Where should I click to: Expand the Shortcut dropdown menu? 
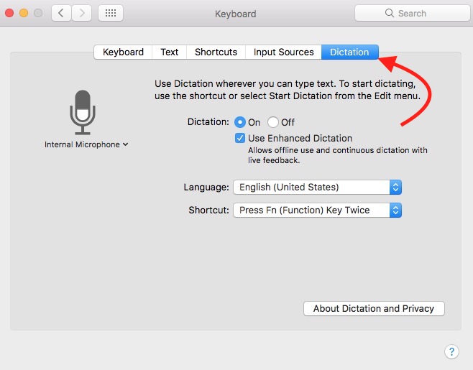[x=317, y=211]
